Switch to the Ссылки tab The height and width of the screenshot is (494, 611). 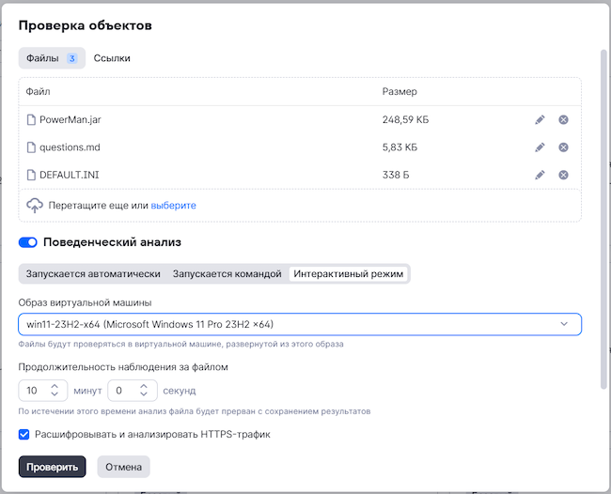click(112, 58)
